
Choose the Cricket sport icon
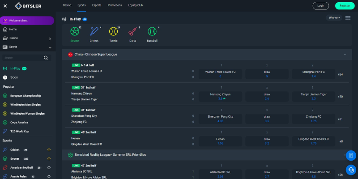(94, 32)
